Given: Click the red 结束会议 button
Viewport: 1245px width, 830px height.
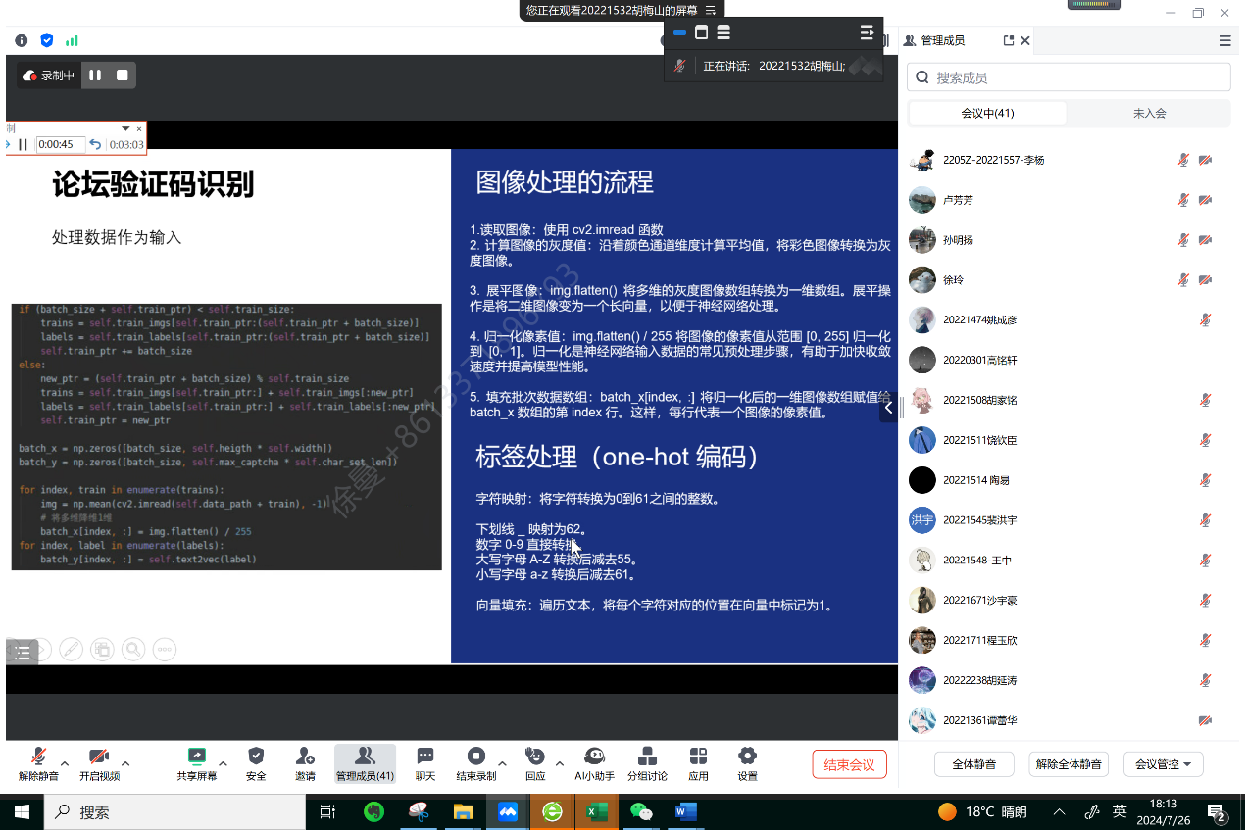Looking at the screenshot, I should pos(849,764).
